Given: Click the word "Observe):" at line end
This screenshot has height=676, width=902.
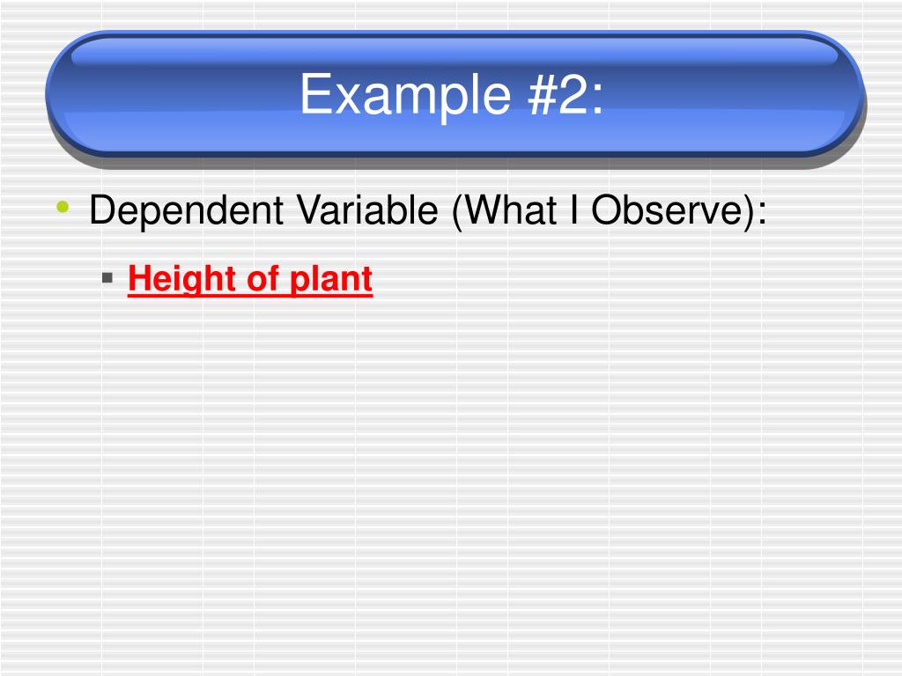Looking at the screenshot, I should click(x=679, y=210).
